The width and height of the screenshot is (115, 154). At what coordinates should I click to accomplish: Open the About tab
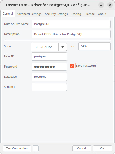102,14
